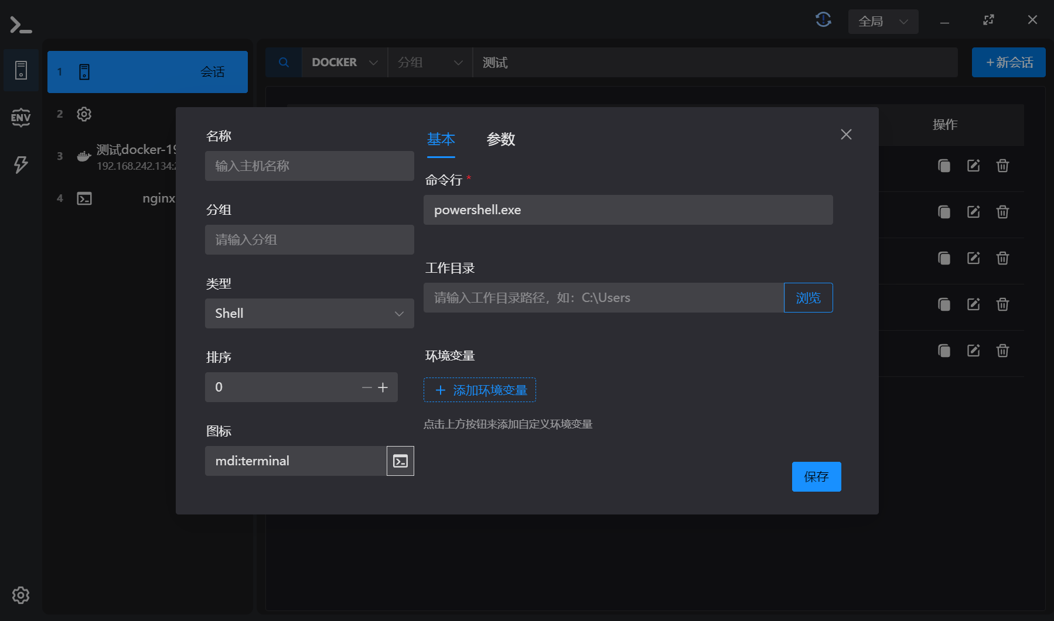
Task: Click the 输入主机名称 name input field
Action: pos(309,166)
